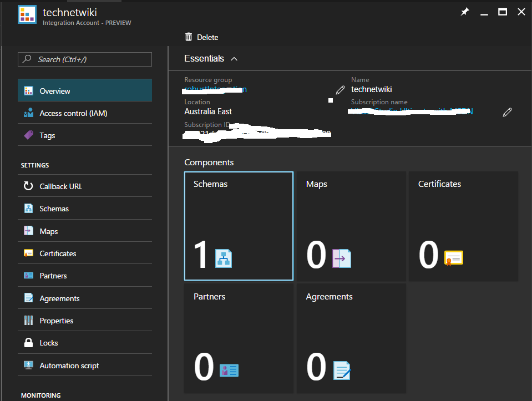The width and height of the screenshot is (532, 401).
Task: Click the certificate icon in Certificates tile
Action: tap(454, 258)
